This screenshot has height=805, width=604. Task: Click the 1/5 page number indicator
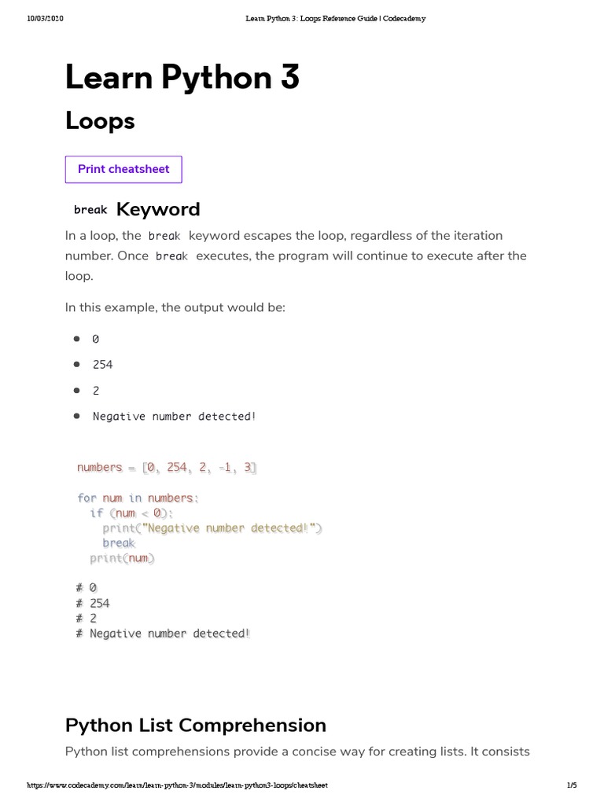tap(571, 785)
